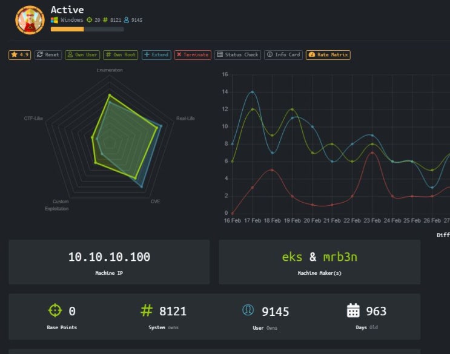Open maker profile mrb3n
The height and width of the screenshot is (354, 450).
click(340, 257)
